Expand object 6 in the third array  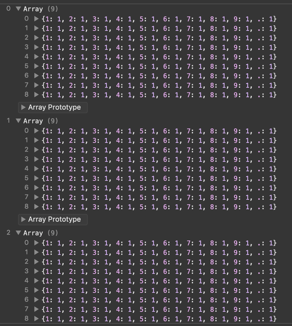pyautogui.click(x=36, y=300)
